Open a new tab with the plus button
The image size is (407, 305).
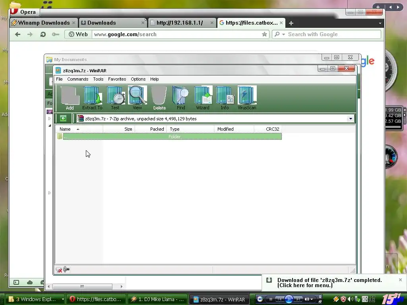pyautogui.click(x=291, y=23)
